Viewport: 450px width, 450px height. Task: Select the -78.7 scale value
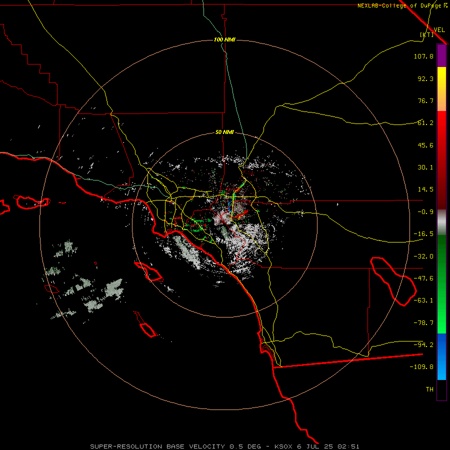[x=423, y=323]
